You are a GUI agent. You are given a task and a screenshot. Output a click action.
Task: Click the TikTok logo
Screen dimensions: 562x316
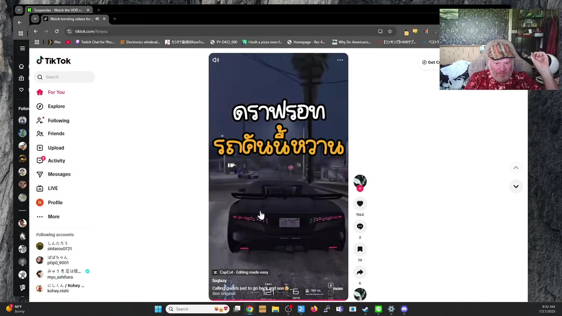click(x=54, y=61)
